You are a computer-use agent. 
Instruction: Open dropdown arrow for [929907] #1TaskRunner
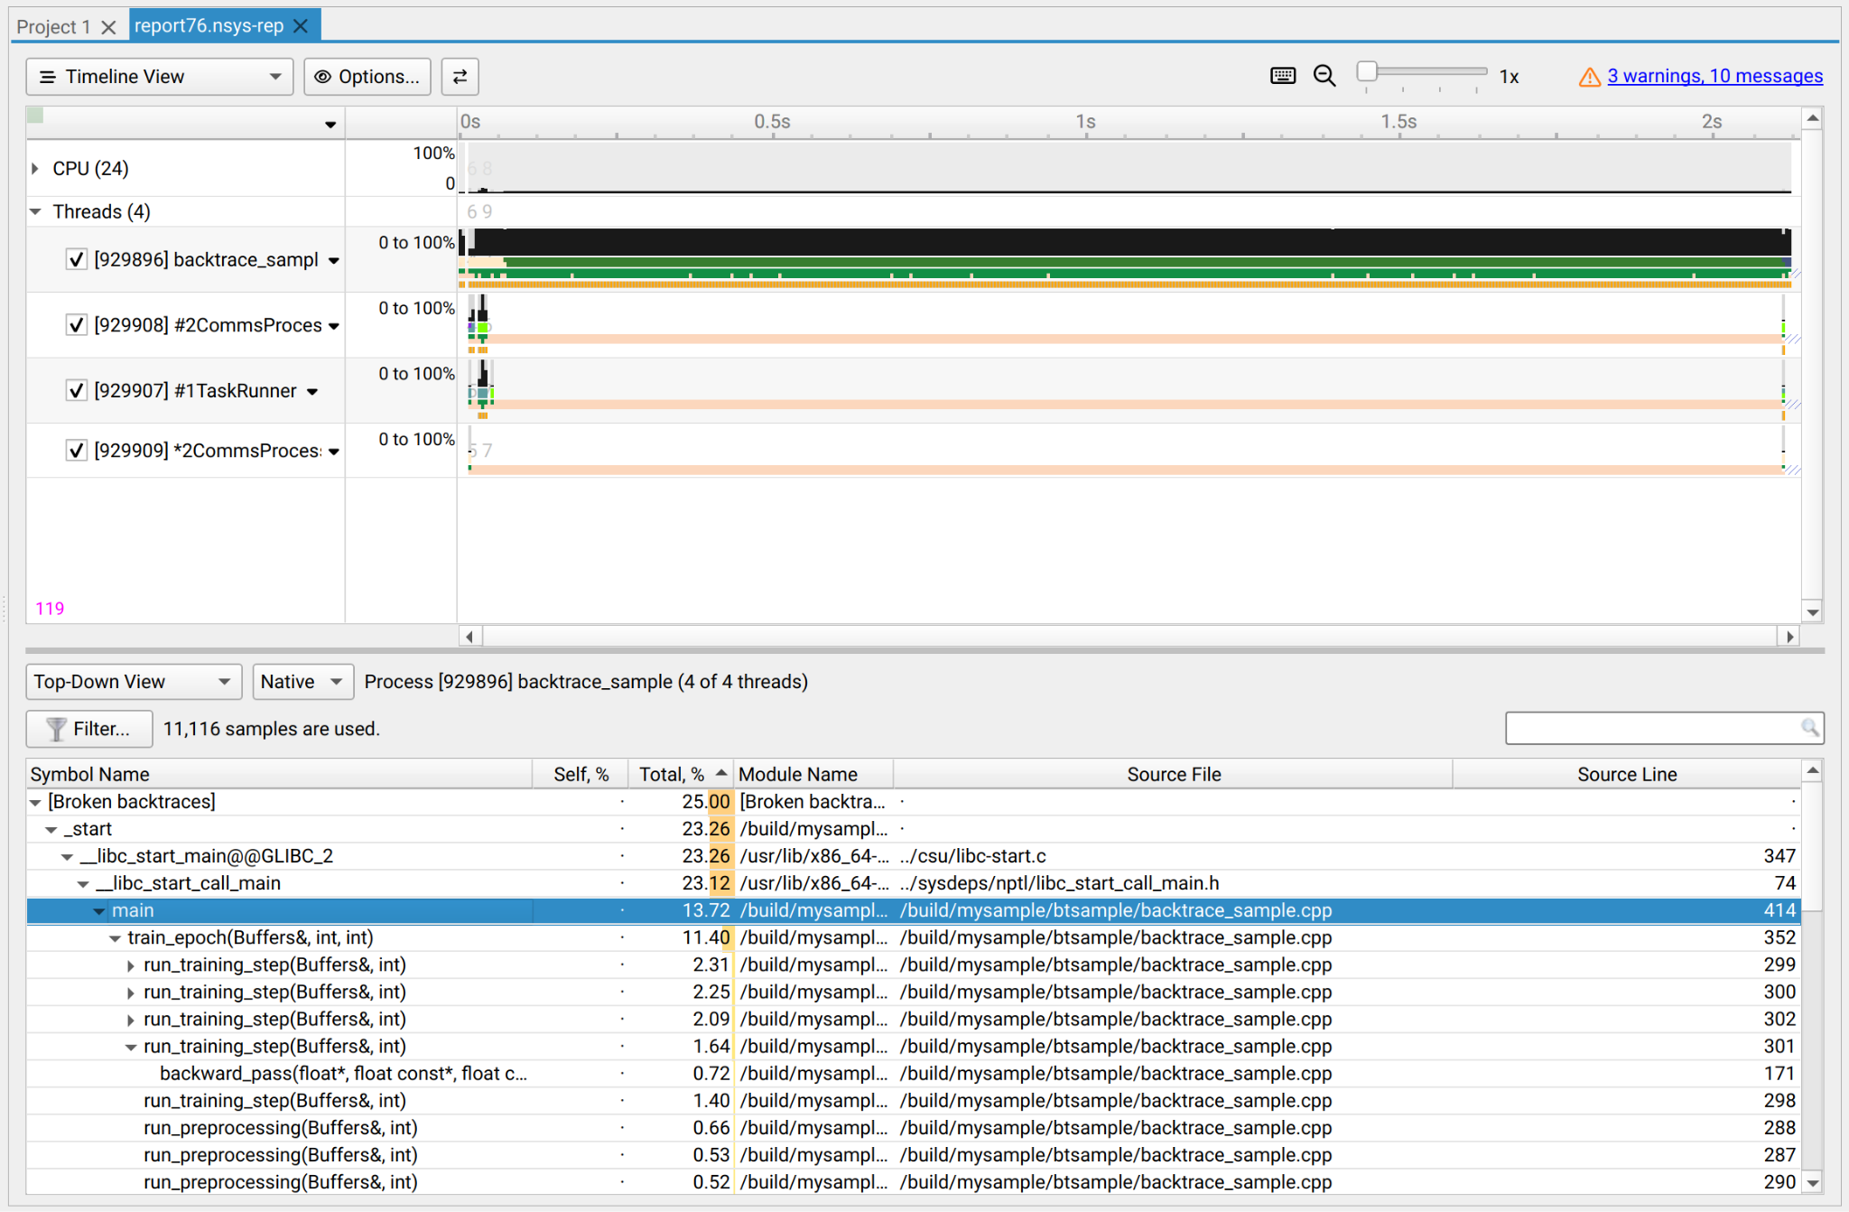point(312,392)
